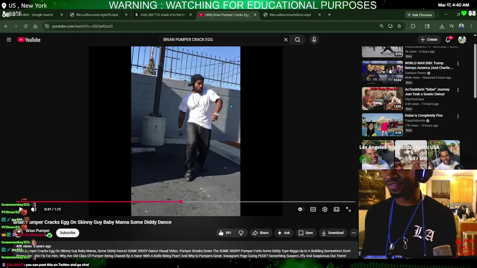The image size is (477, 268).
Task: Open Brian Pumper channel name link
Action: tap(38, 231)
